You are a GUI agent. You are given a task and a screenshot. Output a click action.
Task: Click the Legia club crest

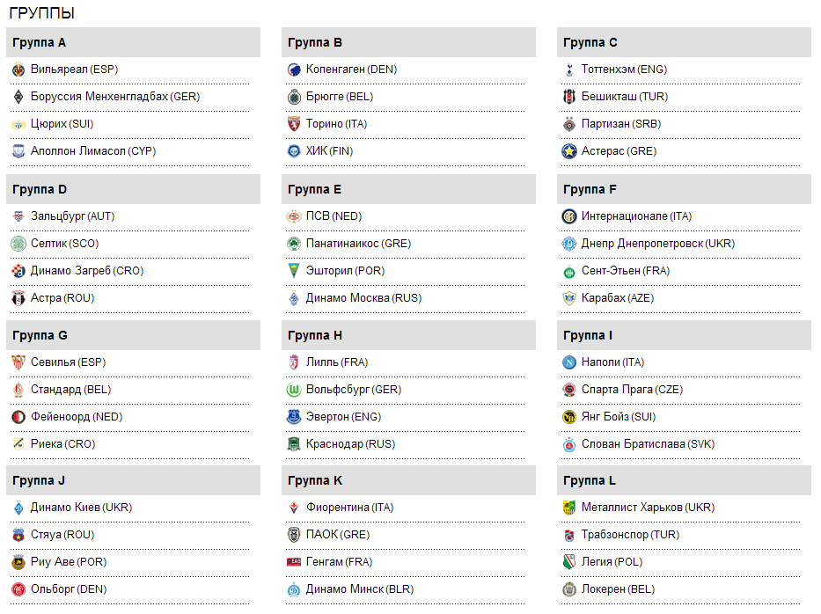[569, 562]
